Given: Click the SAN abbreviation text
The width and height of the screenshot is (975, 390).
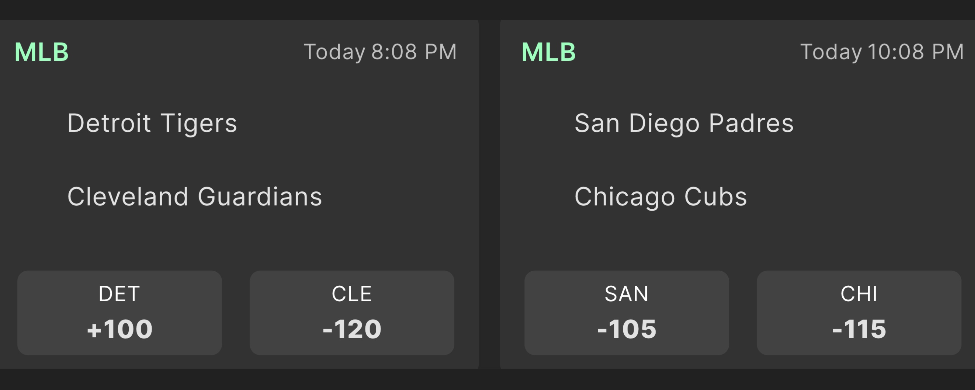Looking at the screenshot, I should pyautogui.click(x=626, y=294).
